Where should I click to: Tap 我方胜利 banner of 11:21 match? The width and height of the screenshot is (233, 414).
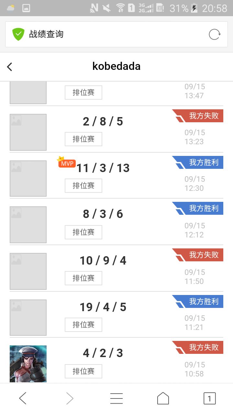click(198, 301)
